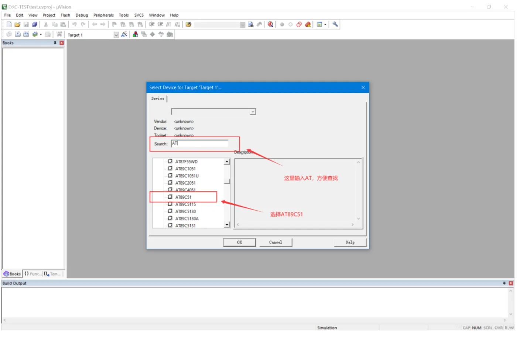
Task: Open the device database dropdown in dialog
Action: tap(253, 112)
